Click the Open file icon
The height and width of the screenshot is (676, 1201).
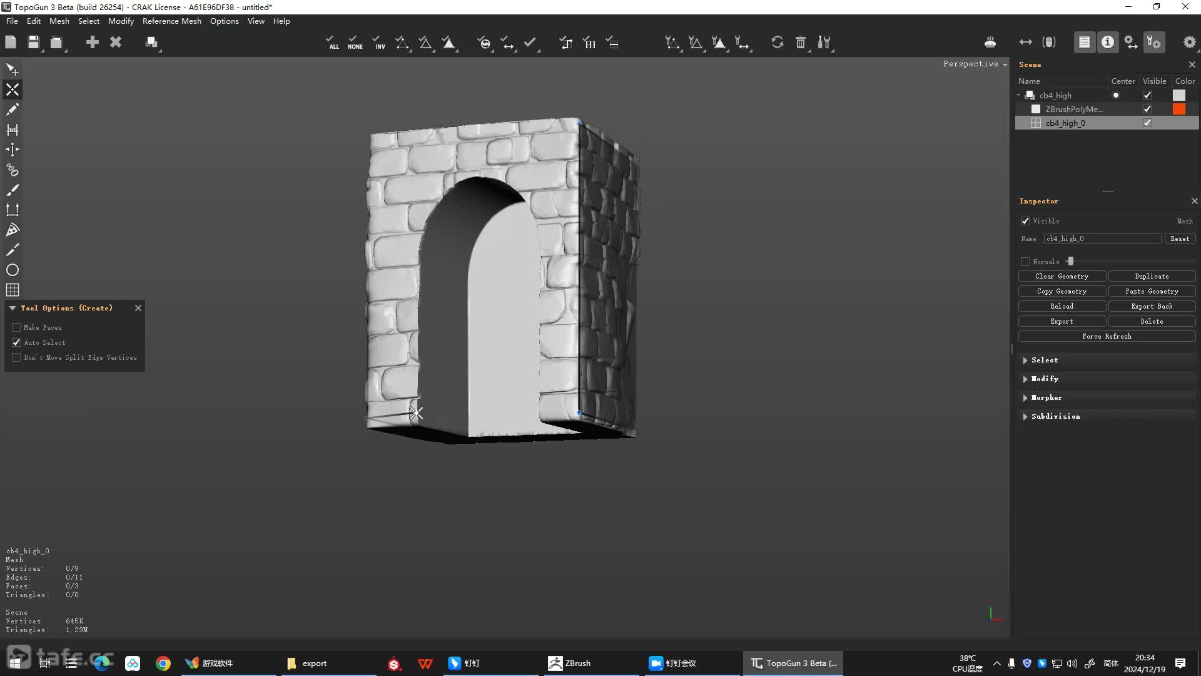coord(56,42)
